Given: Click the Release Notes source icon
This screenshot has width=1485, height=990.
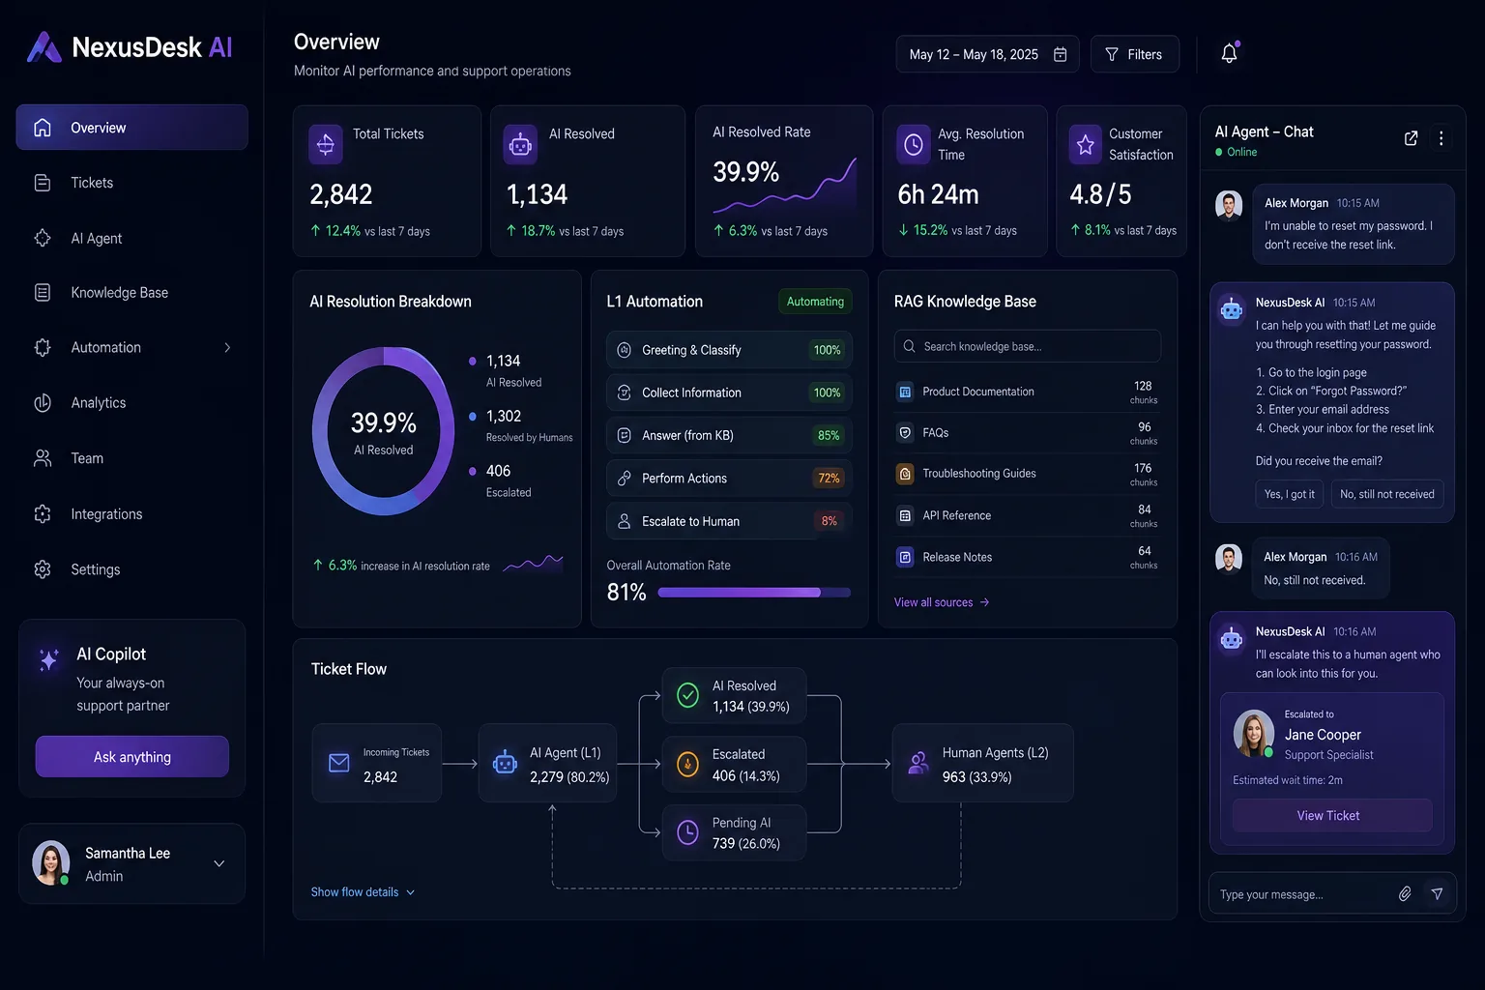Looking at the screenshot, I should pos(905,557).
